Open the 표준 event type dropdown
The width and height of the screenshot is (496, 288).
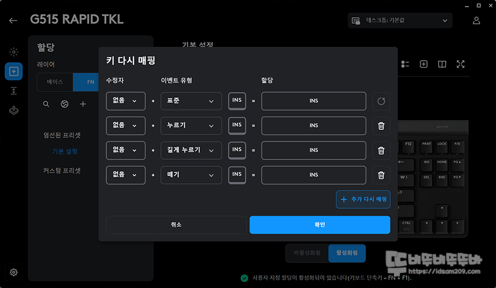tap(191, 101)
